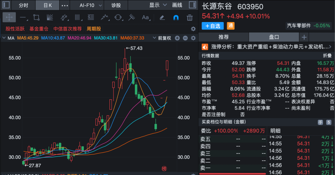Open the 前复权 adjustment dropdown
The height and width of the screenshot is (175, 335).
[162, 38]
